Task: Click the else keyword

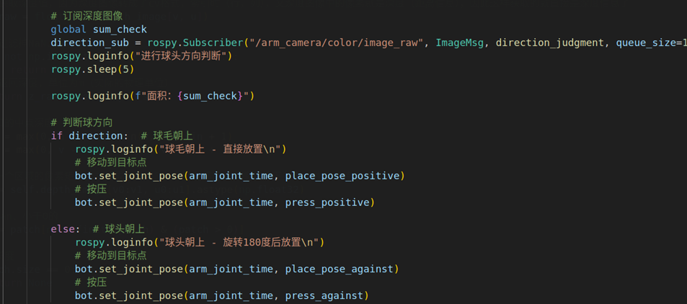Action: (x=63, y=228)
